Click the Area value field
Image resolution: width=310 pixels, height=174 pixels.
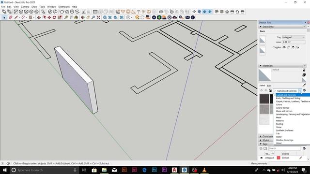(293, 42)
